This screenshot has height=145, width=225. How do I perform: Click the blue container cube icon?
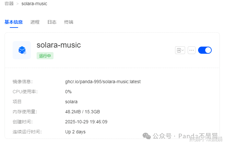[x=22, y=50]
